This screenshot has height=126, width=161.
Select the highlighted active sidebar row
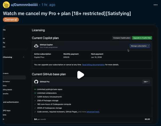pyautogui.click(x=14, y=77)
